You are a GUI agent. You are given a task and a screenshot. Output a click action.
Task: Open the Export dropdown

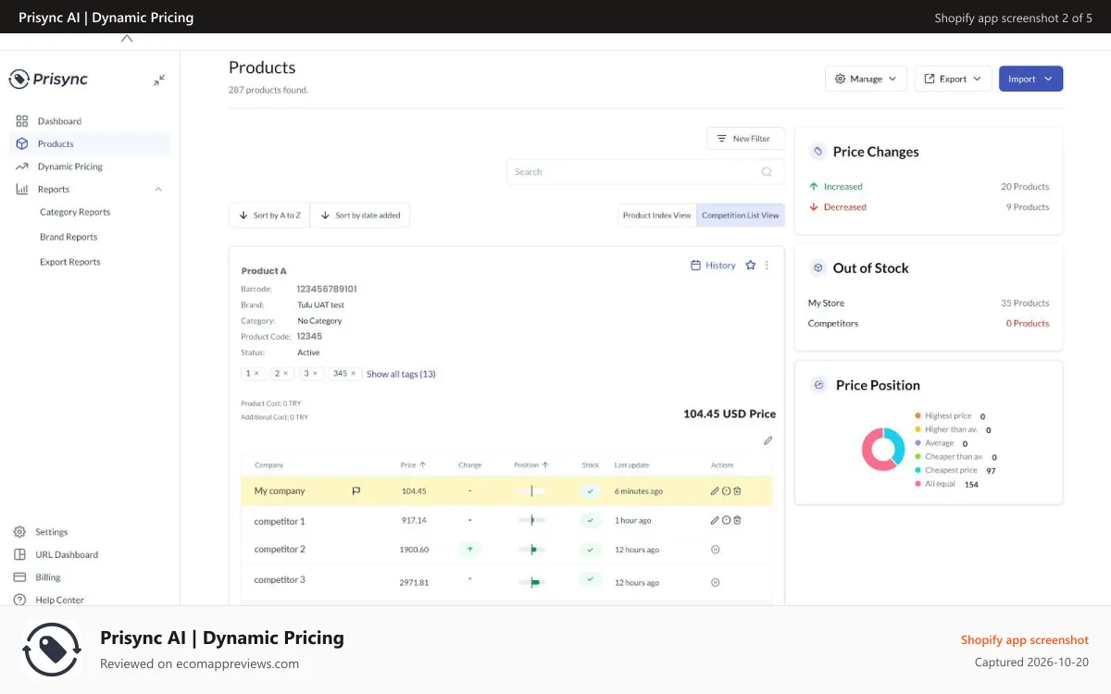click(953, 79)
